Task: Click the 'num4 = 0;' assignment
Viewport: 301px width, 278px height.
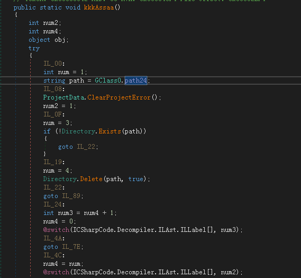Action: pos(60,221)
